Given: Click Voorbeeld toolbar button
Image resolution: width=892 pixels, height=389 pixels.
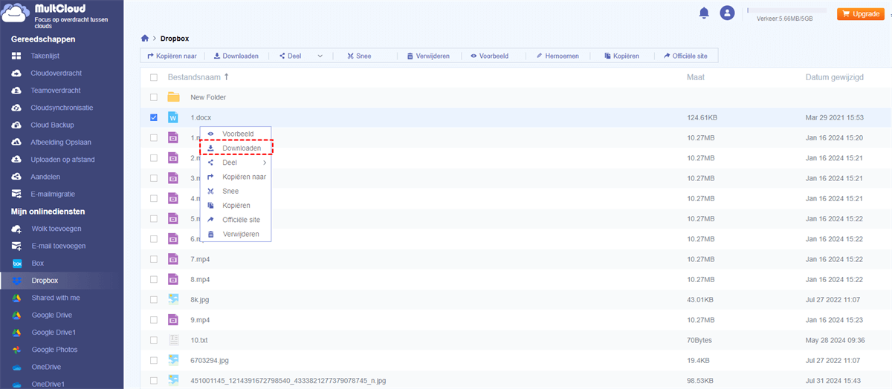Looking at the screenshot, I should [x=489, y=56].
